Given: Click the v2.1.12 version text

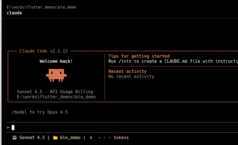Looking at the screenshot, I should 59,51.
